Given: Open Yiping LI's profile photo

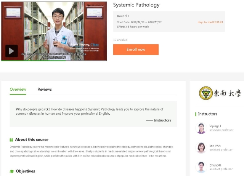Looking at the screenshot, I should pos(201,128).
